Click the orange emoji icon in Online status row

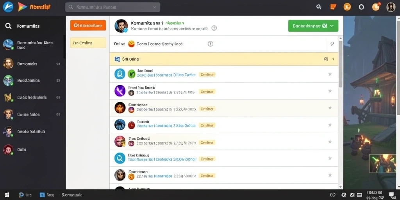click(131, 44)
